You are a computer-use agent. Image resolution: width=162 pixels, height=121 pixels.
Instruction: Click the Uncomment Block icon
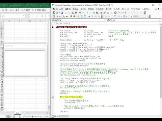coord(85,16)
